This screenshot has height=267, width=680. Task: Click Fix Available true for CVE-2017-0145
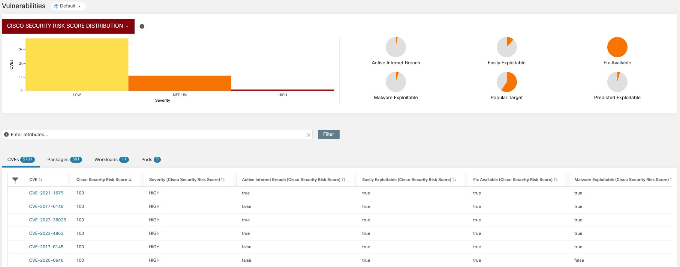(x=477, y=247)
